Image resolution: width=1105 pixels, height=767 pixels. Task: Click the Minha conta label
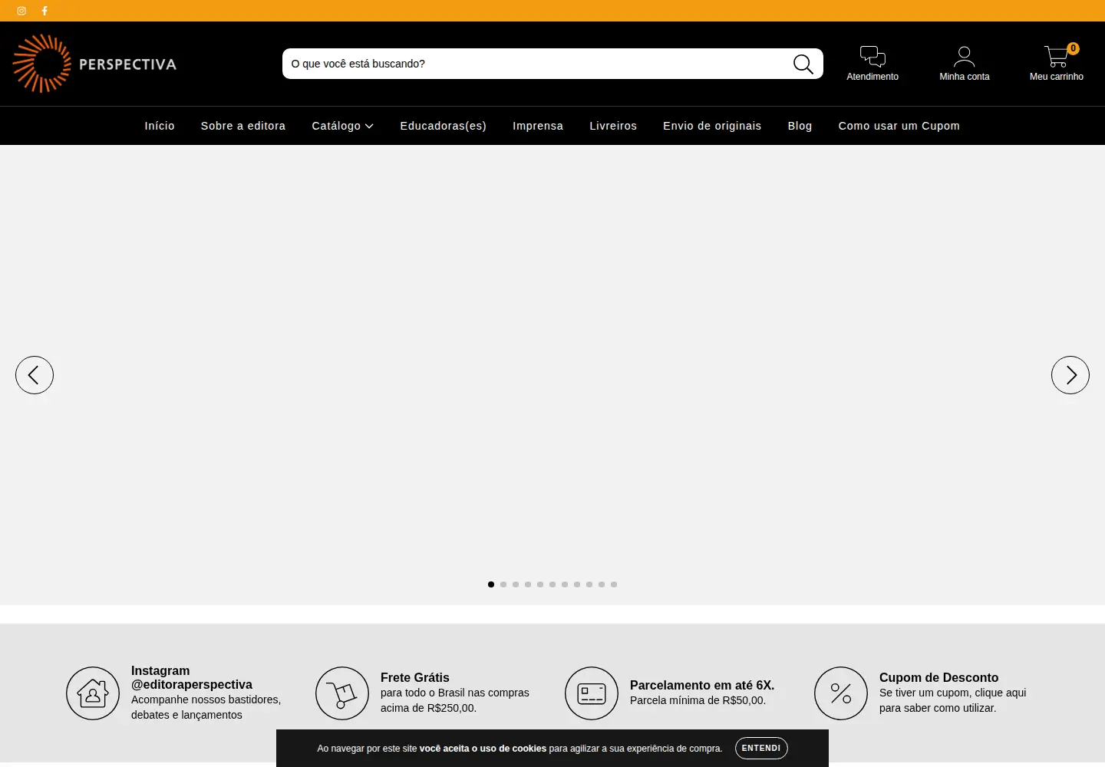point(965,77)
